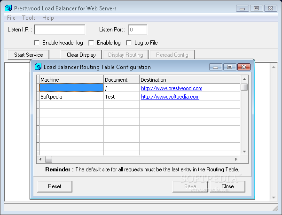Viewport: 282px width, 215px height.
Task: Close the Routing Table Configuration dialog with red X
Action: [243, 67]
